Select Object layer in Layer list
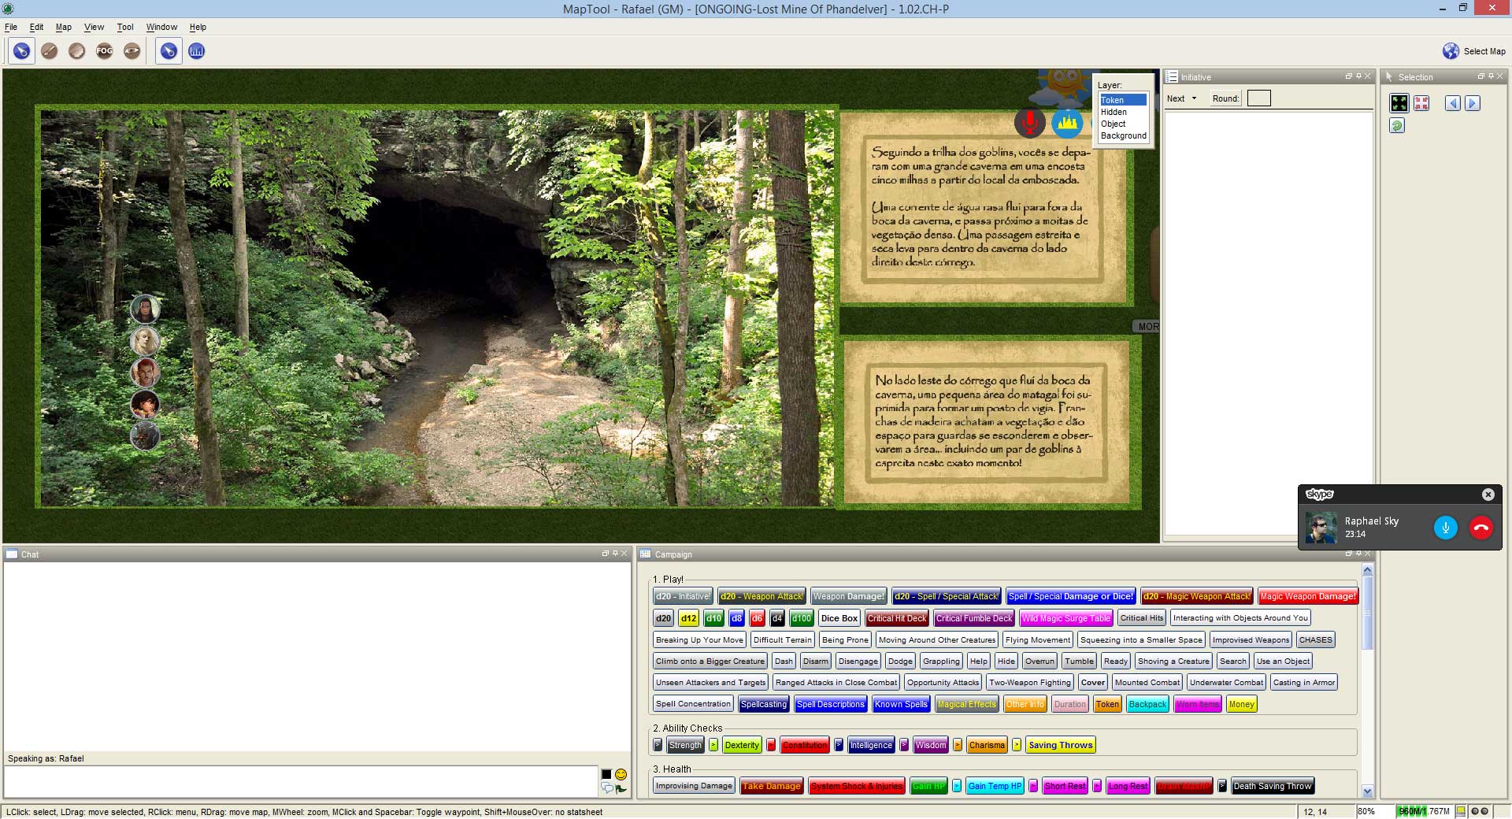 tap(1123, 124)
